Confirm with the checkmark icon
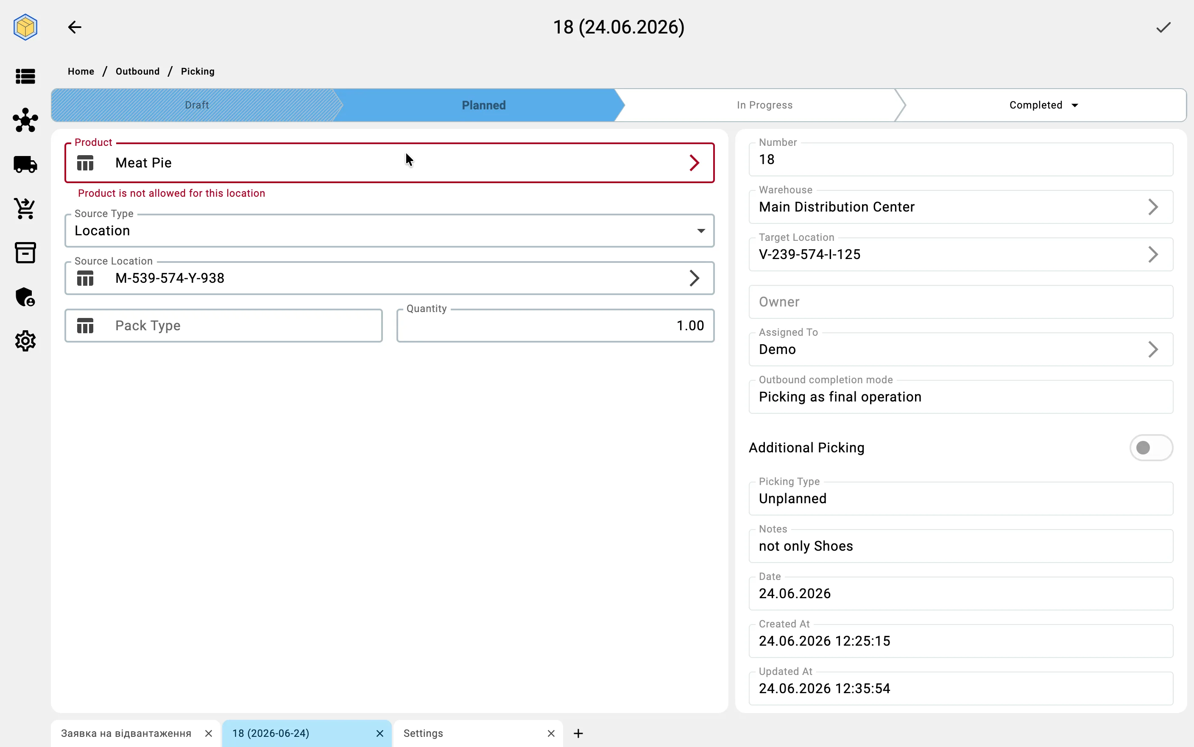The width and height of the screenshot is (1194, 747). click(x=1163, y=27)
